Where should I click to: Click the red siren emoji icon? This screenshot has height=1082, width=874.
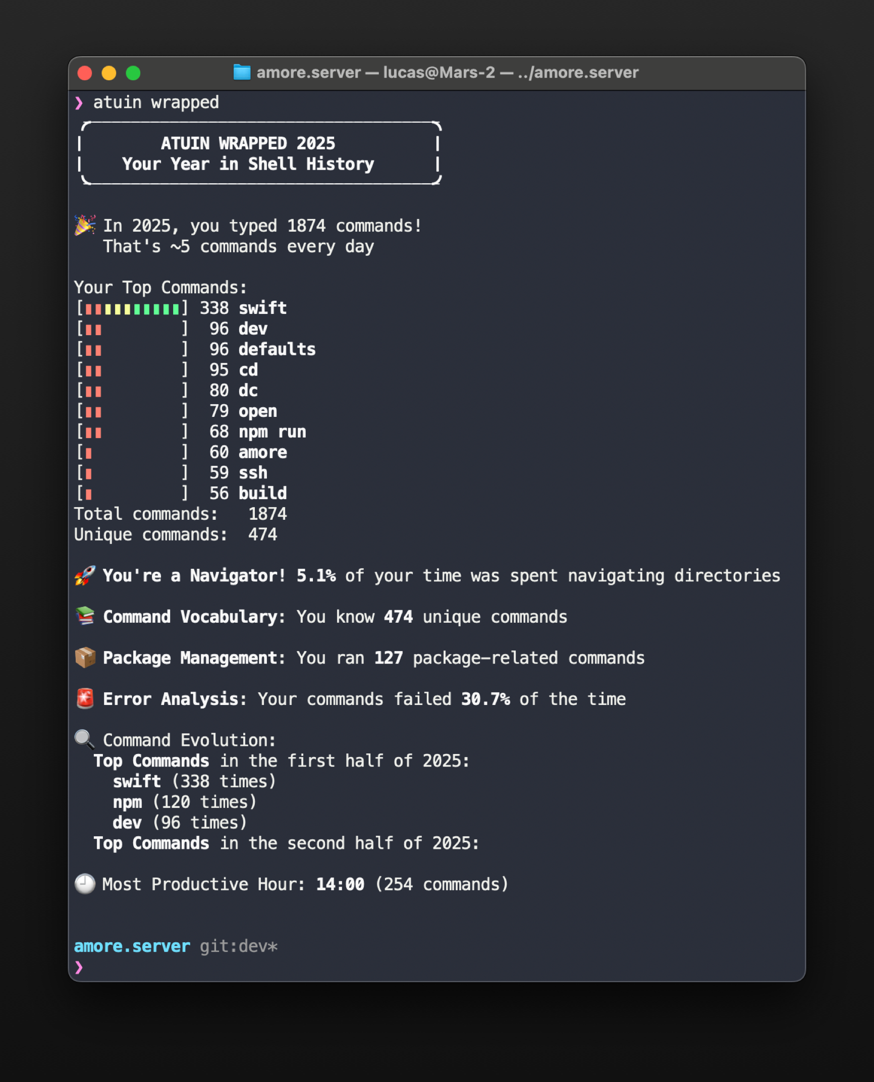[x=85, y=699]
